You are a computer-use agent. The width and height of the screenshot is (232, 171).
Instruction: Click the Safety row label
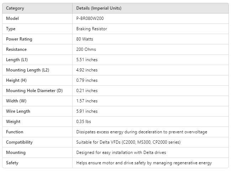pos(12,163)
